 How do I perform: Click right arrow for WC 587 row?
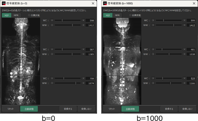coord(83,49)
